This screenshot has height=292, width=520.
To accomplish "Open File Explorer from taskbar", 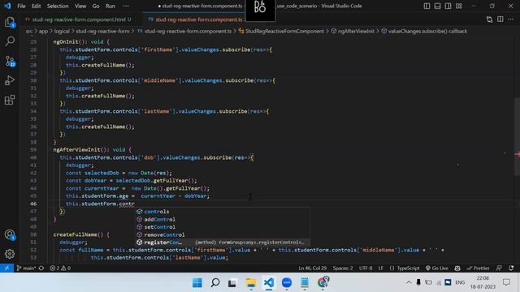I will click(251, 282).
